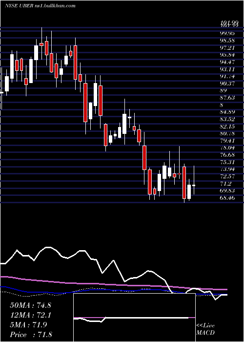Click the 5MA : 71.9 readout
Viewport: 244px width, 342px height.
tap(28, 325)
